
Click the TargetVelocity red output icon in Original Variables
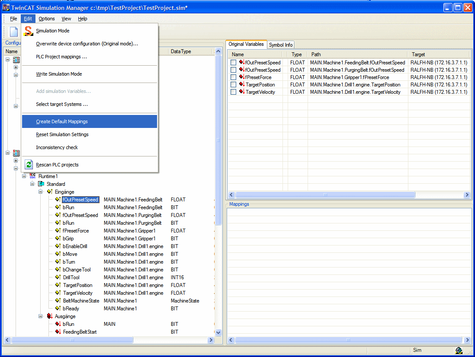click(x=242, y=92)
